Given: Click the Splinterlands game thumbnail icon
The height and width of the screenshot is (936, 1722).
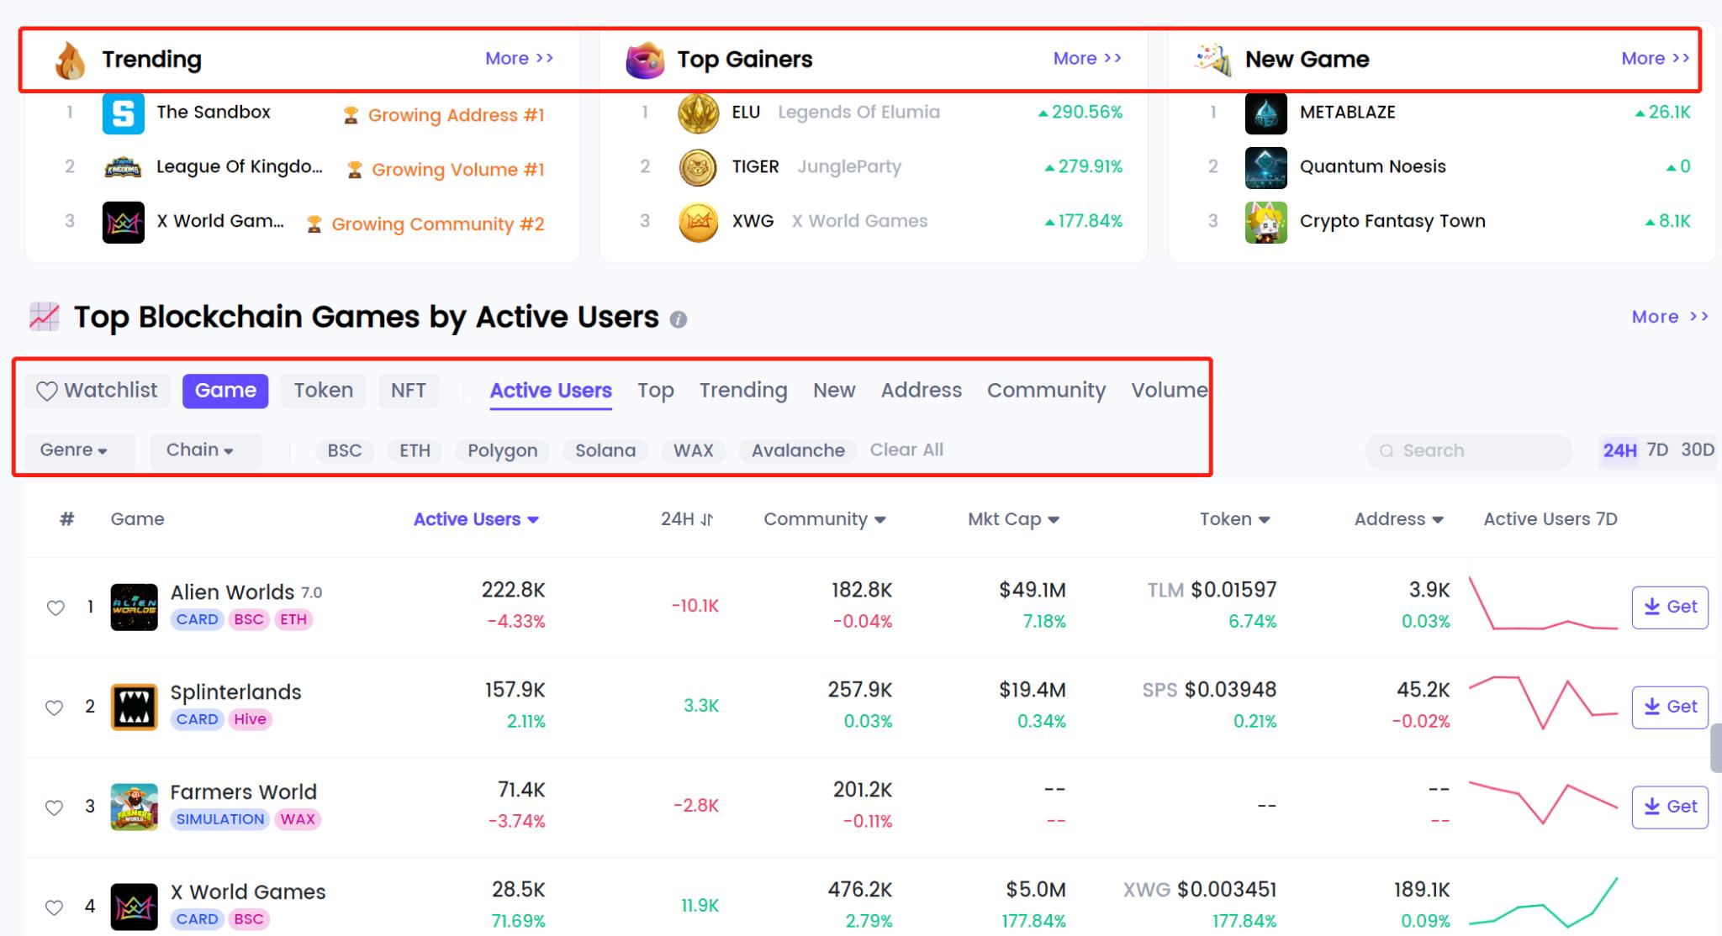Looking at the screenshot, I should point(134,707).
